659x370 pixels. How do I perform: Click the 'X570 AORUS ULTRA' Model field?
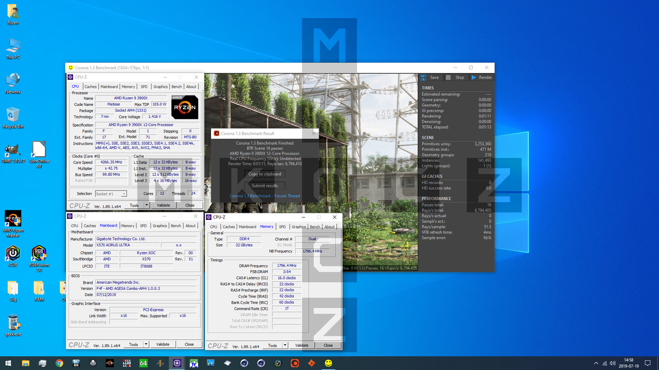(128, 245)
